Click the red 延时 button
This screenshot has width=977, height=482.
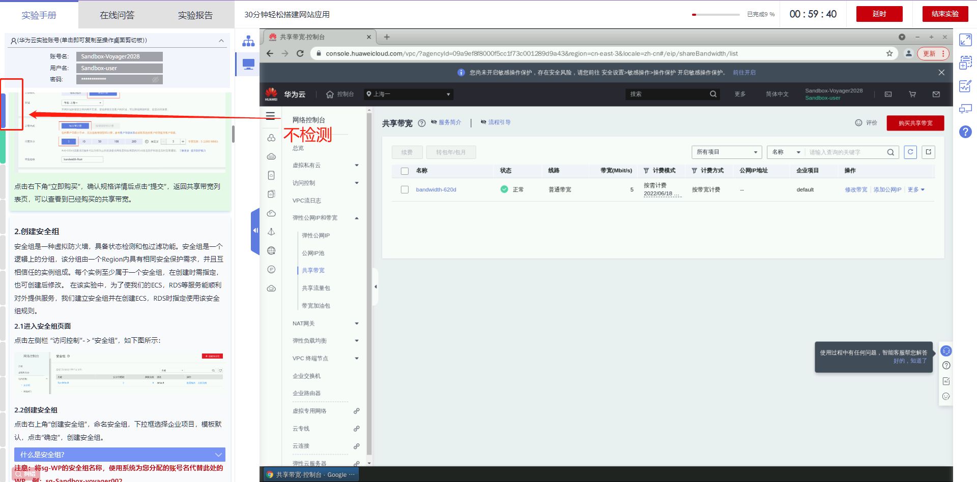click(x=879, y=14)
